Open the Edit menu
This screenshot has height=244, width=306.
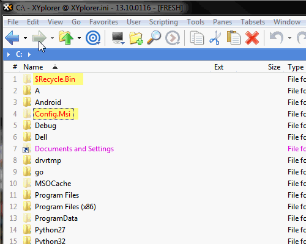(x=33, y=22)
